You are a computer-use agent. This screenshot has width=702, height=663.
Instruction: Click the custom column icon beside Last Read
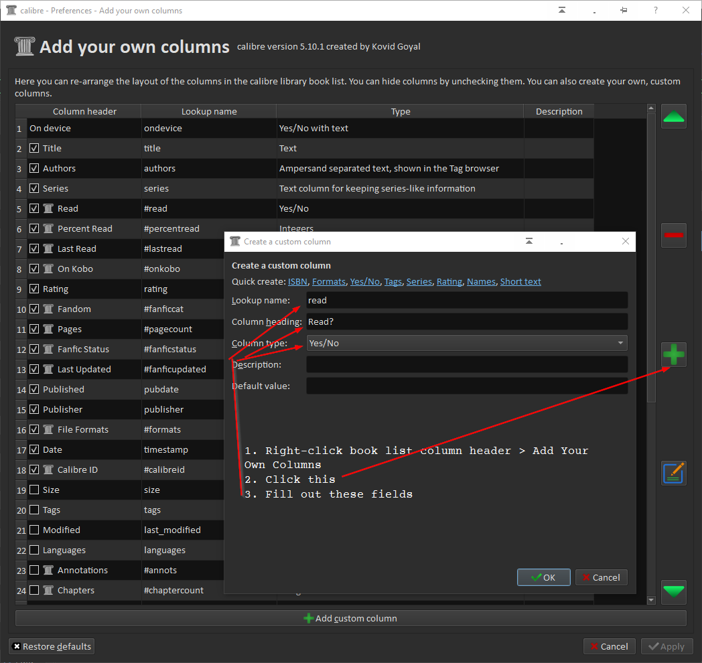coord(48,248)
